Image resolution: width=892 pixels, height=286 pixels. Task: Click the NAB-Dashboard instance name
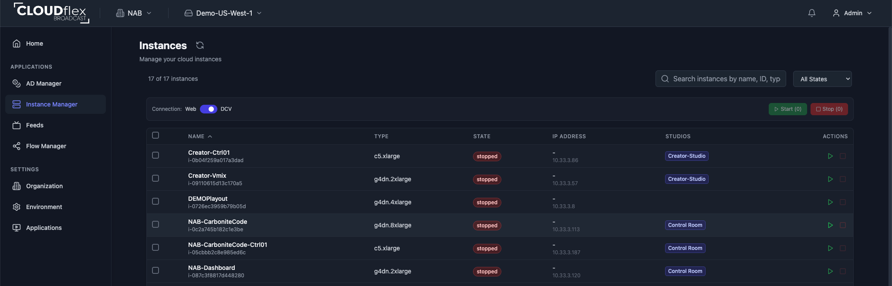[x=211, y=268]
